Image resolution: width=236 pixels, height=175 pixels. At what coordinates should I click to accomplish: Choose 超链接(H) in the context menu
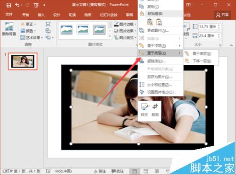pyautogui.click(x=160, y=61)
